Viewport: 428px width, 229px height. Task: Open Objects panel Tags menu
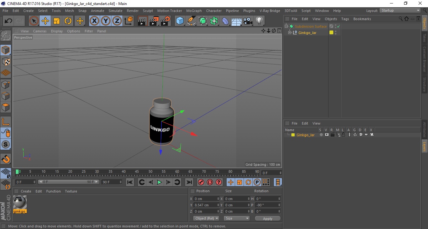click(x=345, y=19)
